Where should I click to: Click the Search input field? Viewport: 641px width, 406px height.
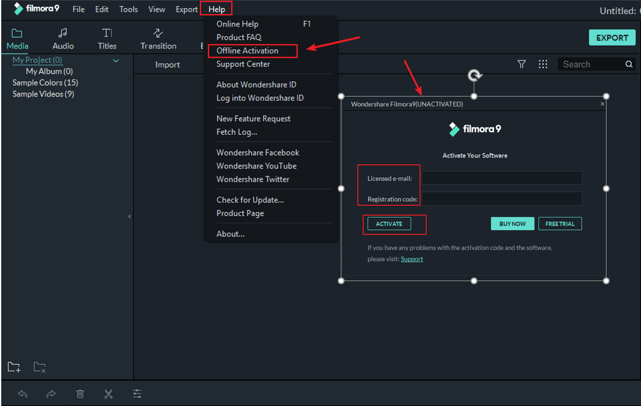coord(591,64)
